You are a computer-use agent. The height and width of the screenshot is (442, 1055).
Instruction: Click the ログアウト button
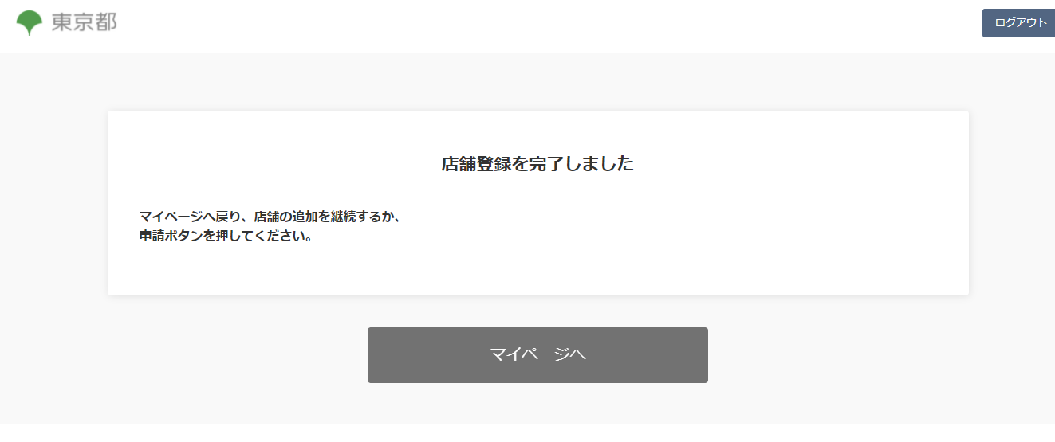[1020, 23]
